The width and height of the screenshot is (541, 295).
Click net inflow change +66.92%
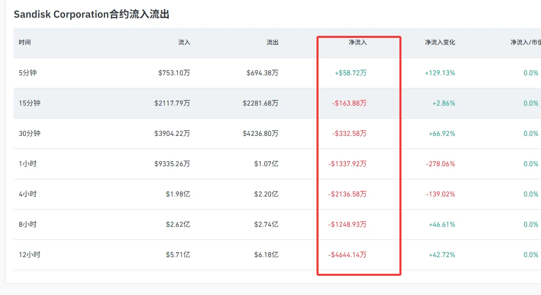(442, 133)
